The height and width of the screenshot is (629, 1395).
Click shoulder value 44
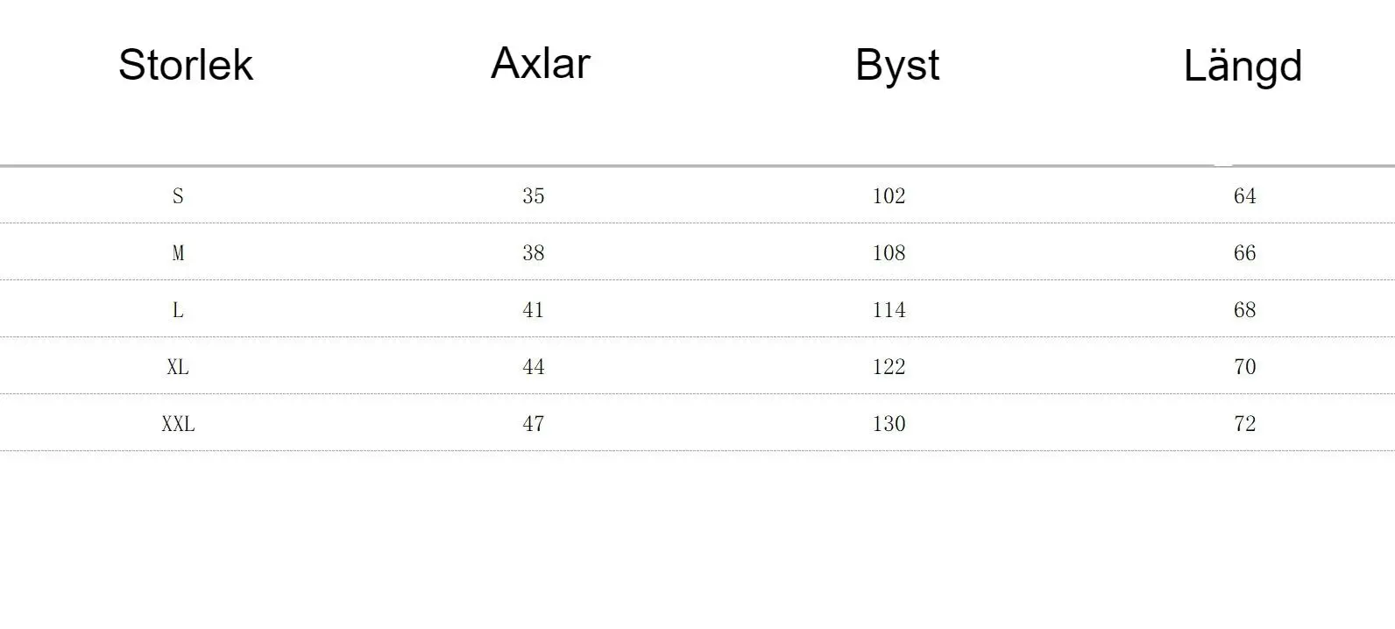pyautogui.click(x=533, y=367)
